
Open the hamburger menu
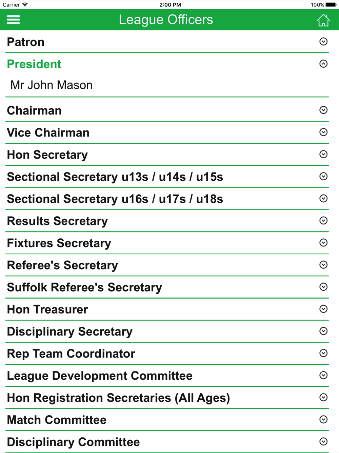(x=13, y=20)
